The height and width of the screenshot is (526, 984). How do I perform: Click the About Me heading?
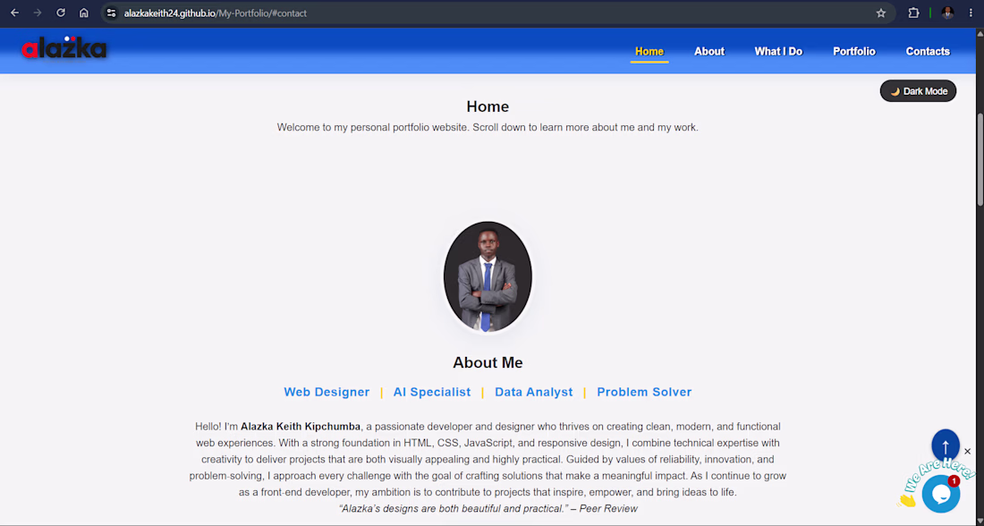click(x=488, y=362)
